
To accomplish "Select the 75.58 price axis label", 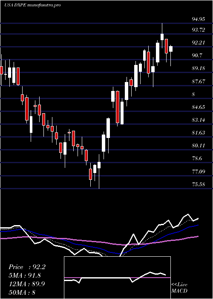I will coord(199,185).
